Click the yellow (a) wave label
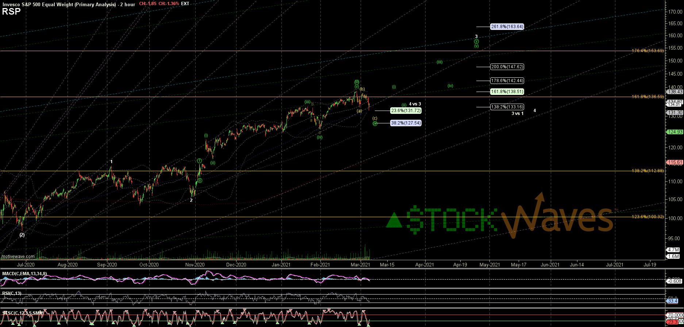Viewport: 684px width, 327px height. pos(359,111)
